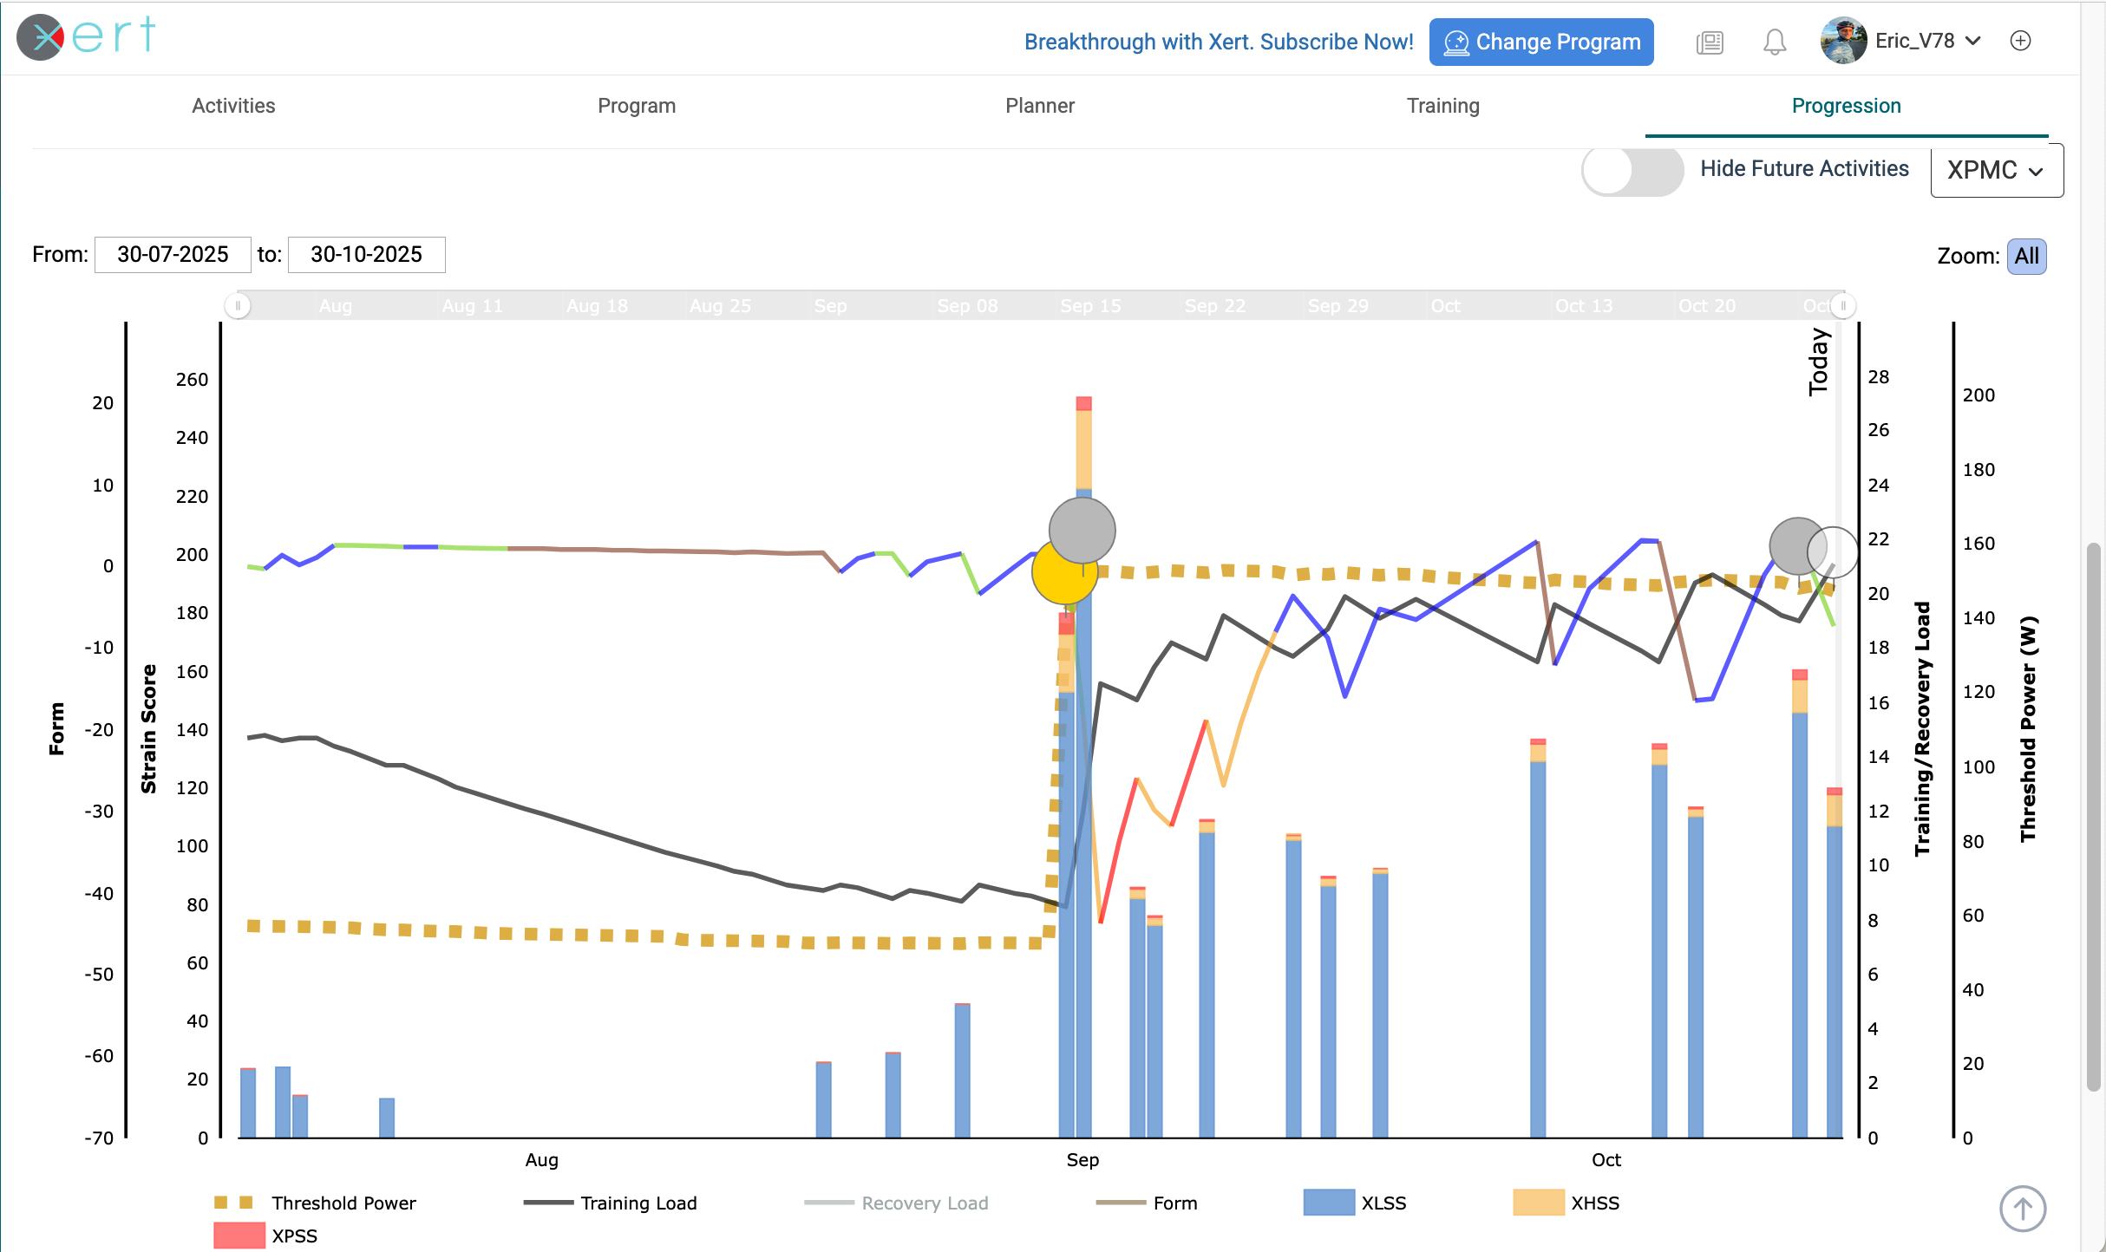This screenshot has width=2106, height=1252.
Task: Click the From date field 30-07-2025
Action: (x=173, y=255)
